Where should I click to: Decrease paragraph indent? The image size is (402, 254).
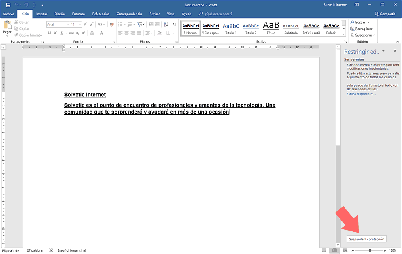tap(151, 25)
